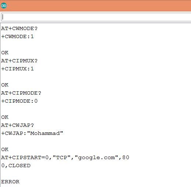Click the OK below the +CWJAP response
Viewport: 191px width, 187px height.
tap(5, 150)
